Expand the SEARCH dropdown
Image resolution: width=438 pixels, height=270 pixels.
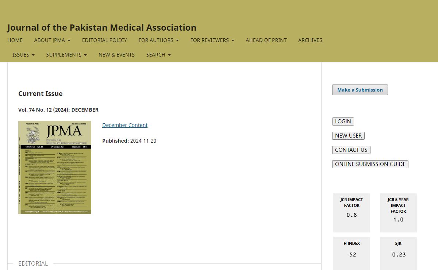158,55
